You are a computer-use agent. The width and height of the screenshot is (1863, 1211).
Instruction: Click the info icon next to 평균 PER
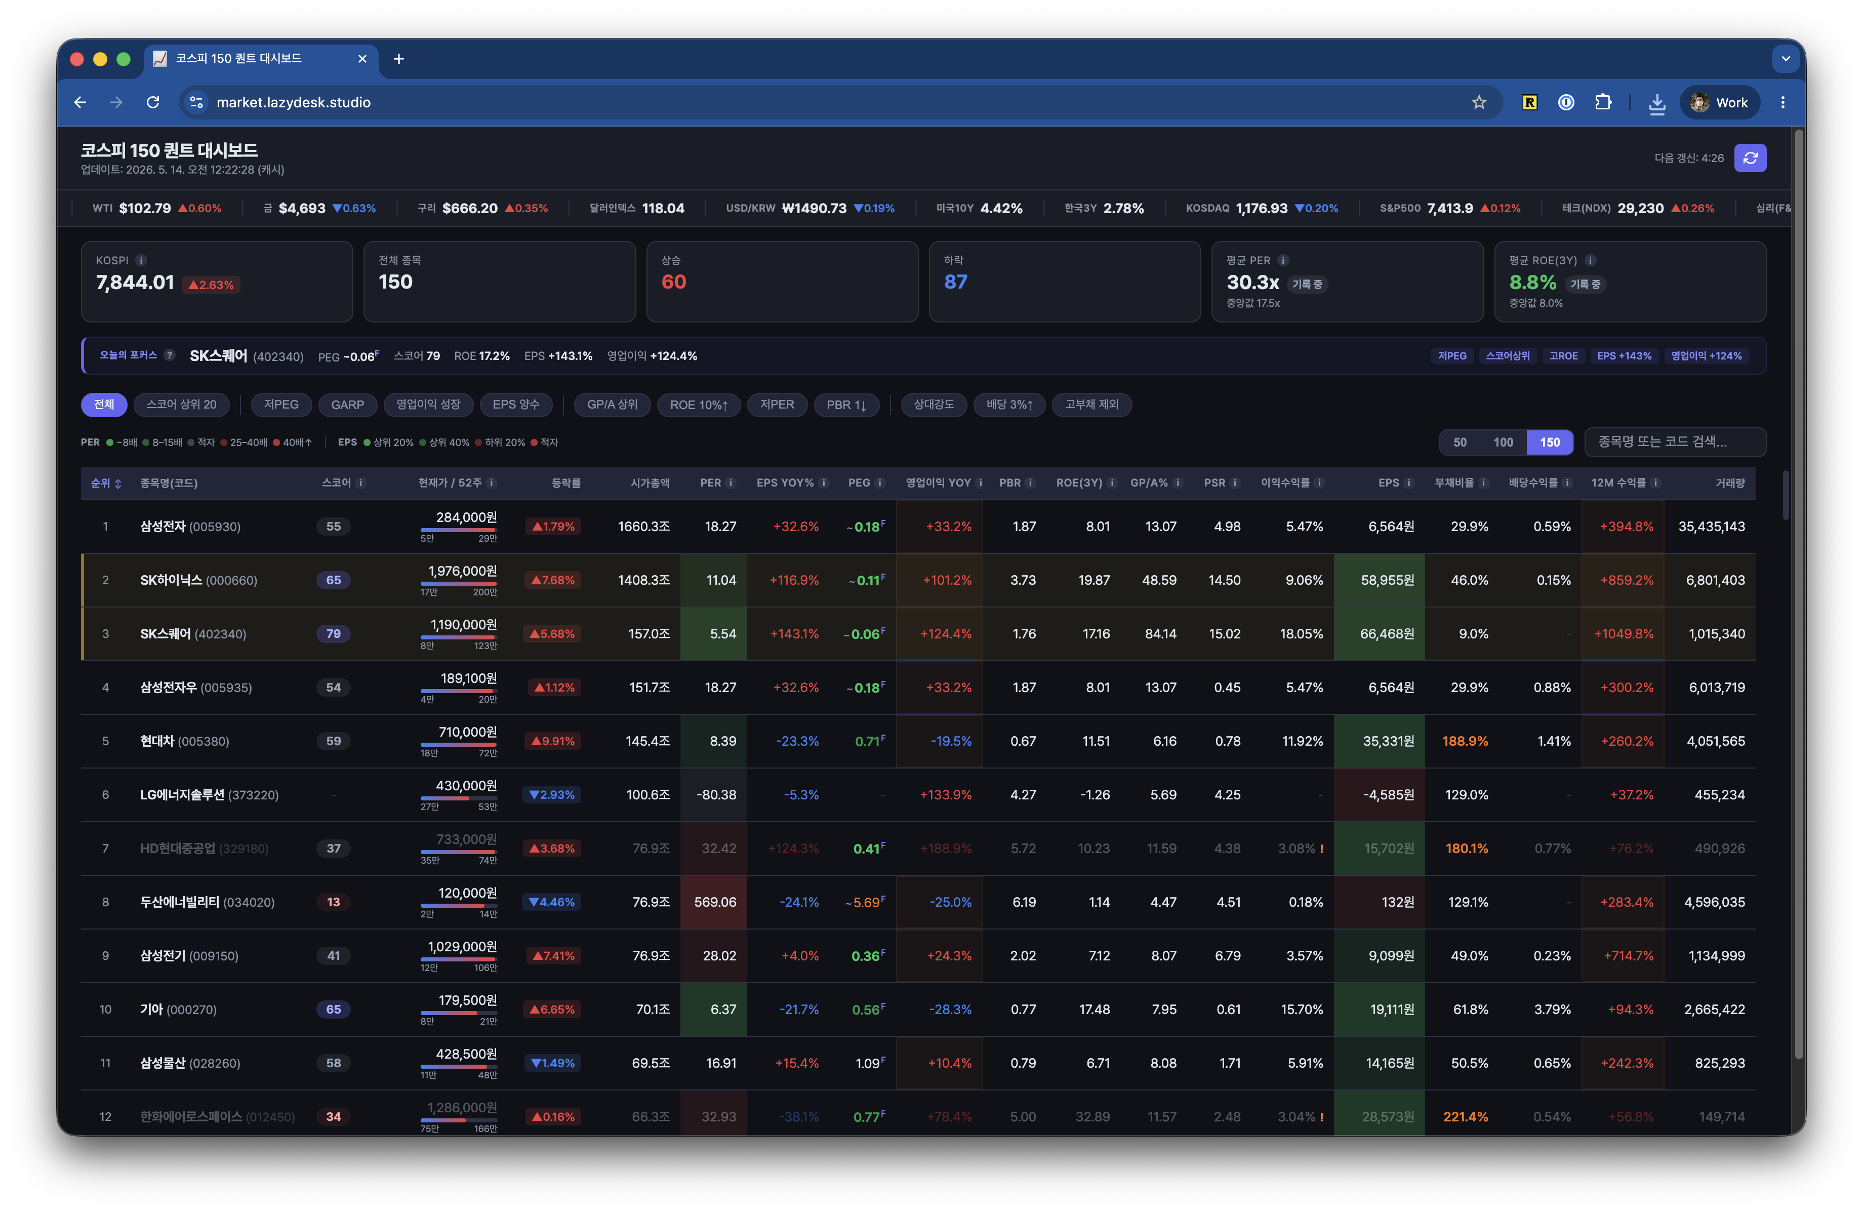point(1283,261)
